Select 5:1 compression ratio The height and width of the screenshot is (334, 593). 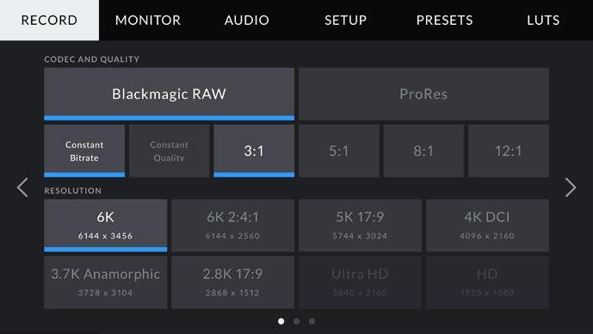click(x=339, y=151)
